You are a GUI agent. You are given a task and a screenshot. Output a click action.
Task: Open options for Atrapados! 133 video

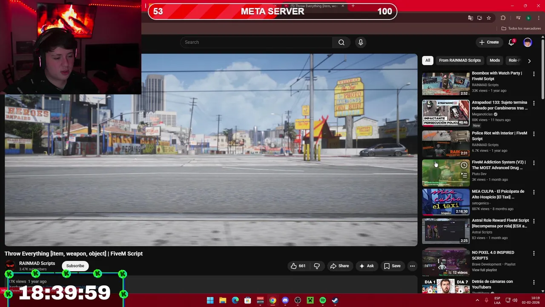coord(534,103)
